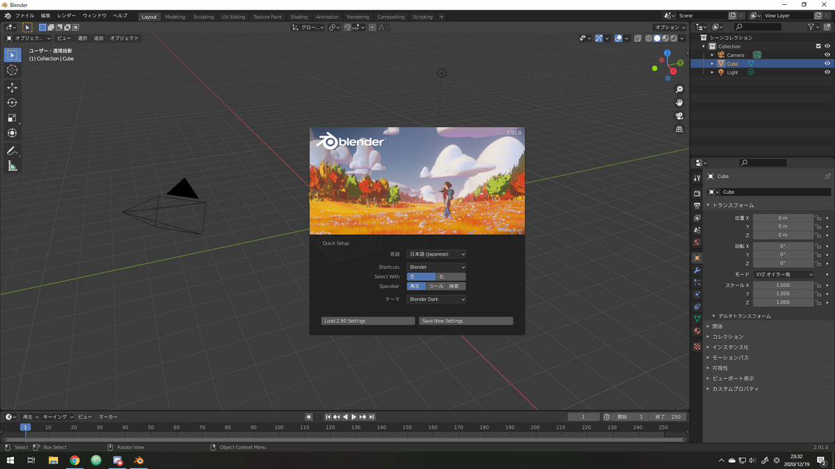This screenshot has width=835, height=469.
Task: Open the 追加 menu in viewport header
Action: pyautogui.click(x=99, y=38)
